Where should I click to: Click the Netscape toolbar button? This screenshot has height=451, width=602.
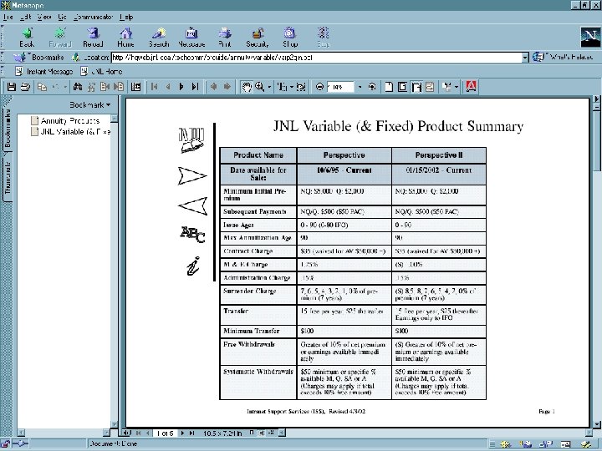pos(191,38)
